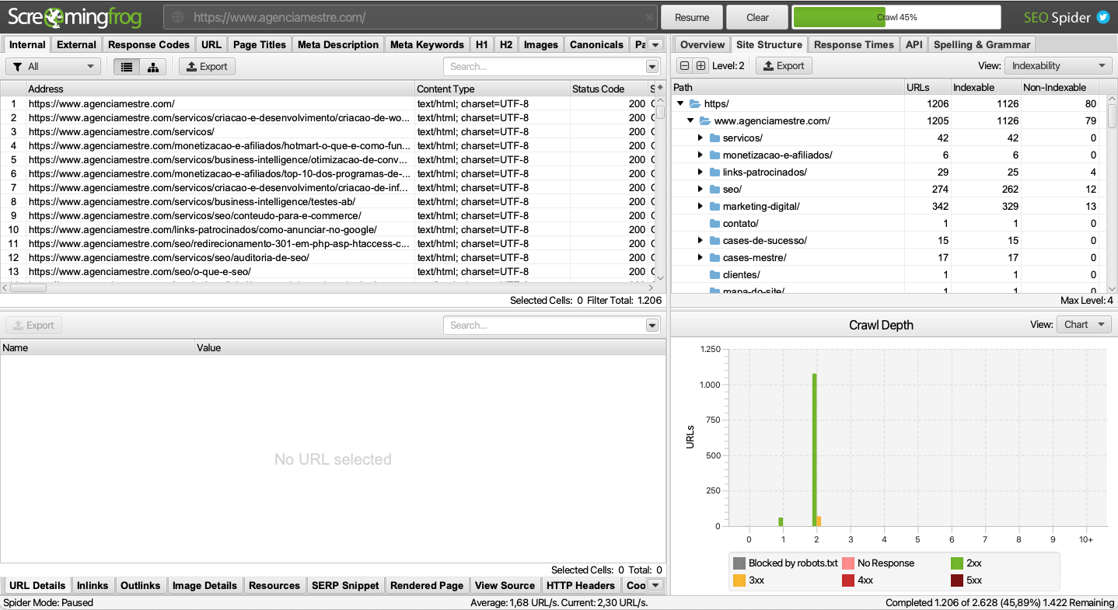
Task: Click the top-left Search input field
Action: (544, 67)
